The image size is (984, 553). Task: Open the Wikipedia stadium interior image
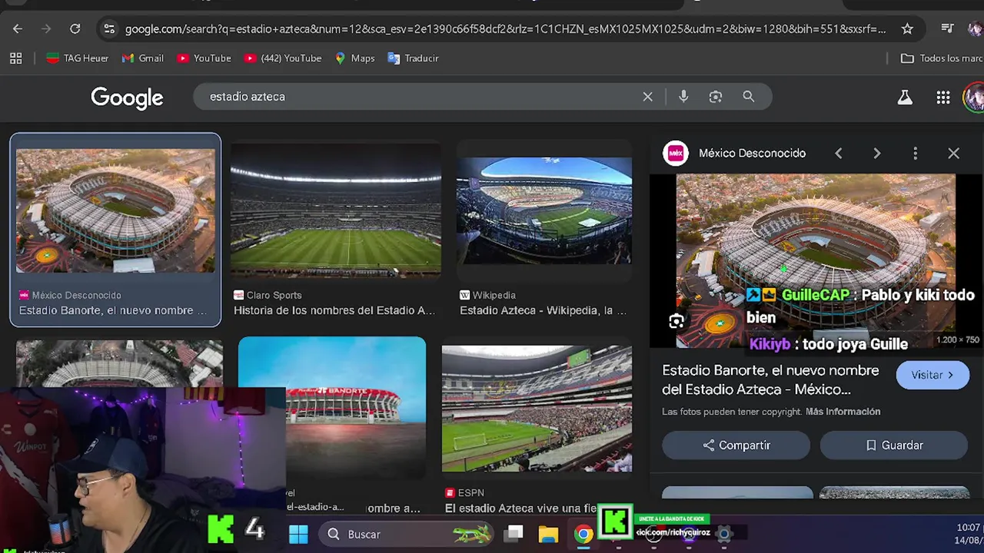[544, 210]
